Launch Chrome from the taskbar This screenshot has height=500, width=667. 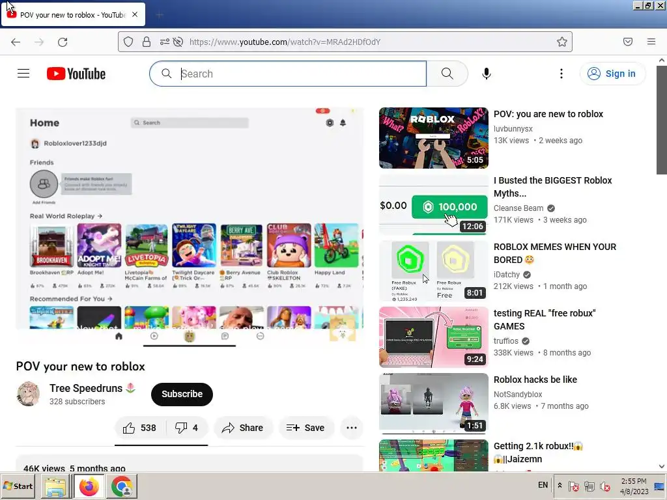[122, 486]
